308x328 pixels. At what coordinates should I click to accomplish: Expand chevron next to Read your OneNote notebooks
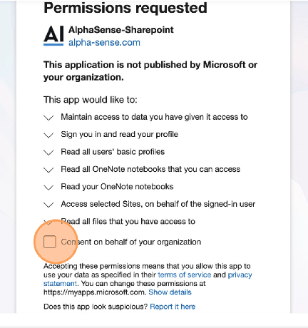[48, 187]
